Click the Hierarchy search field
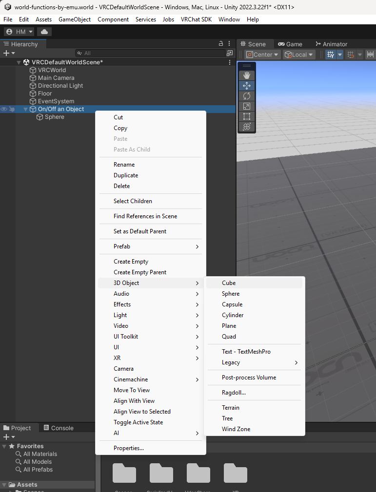 coord(151,53)
